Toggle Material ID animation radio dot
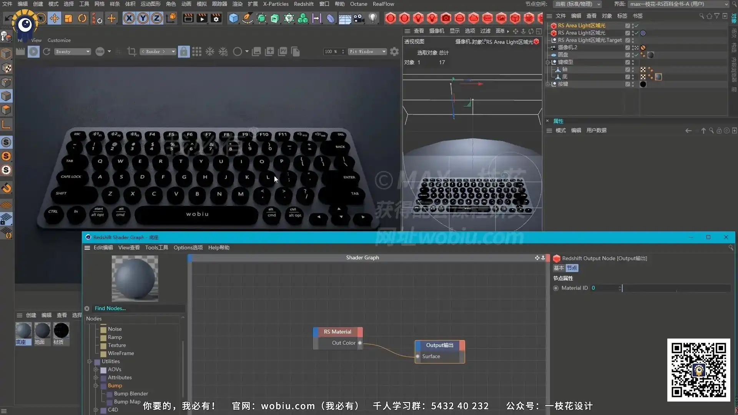 coord(556,288)
